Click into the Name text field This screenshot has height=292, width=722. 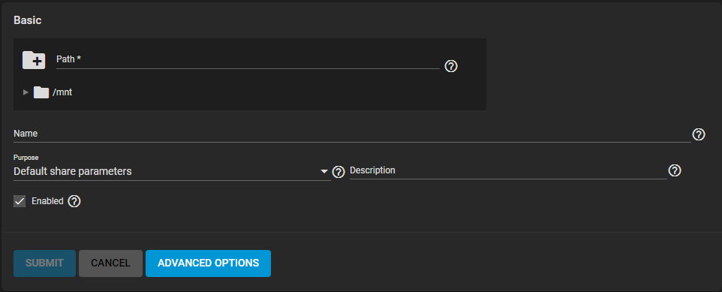click(352, 134)
